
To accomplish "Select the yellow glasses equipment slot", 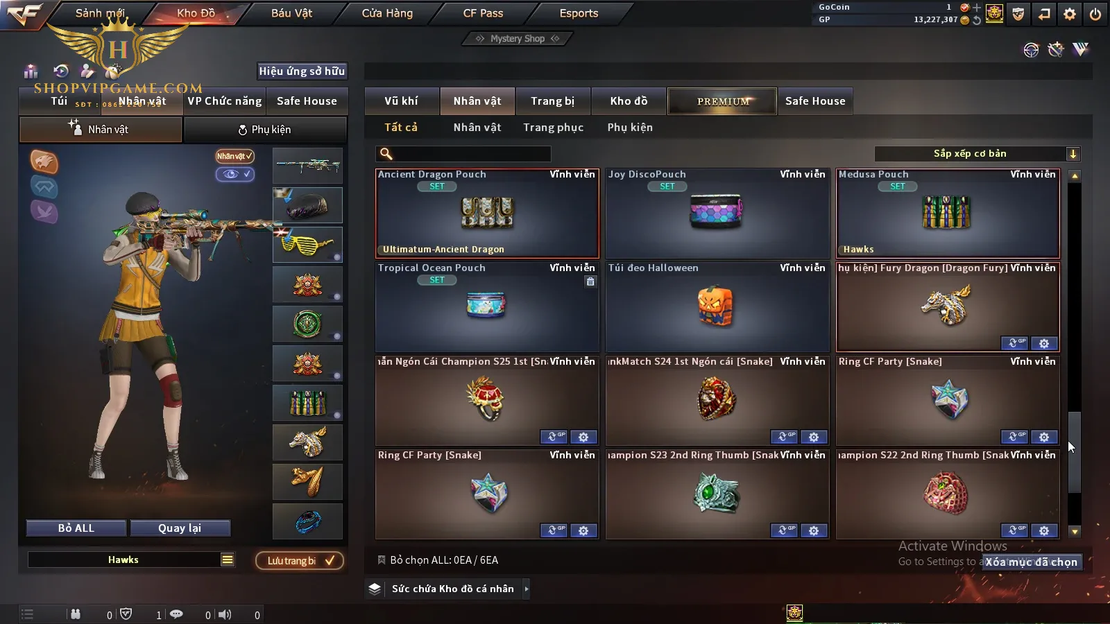I will click(x=307, y=245).
